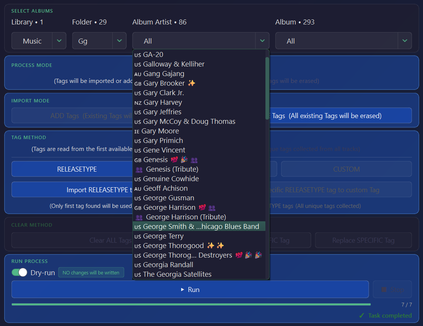The image size is (423, 326).
Task: Click the party popper icon beside Genesis
Action: (184, 160)
